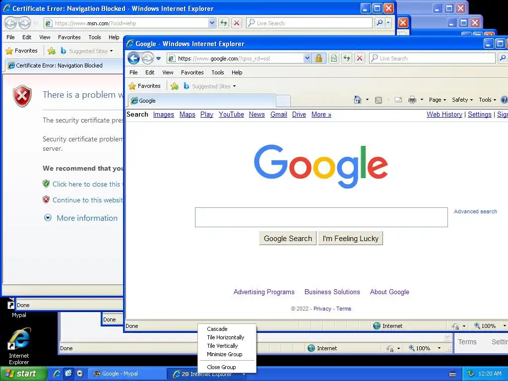
Task: Click the Live Search magnifier button in the Certificate Error window
Action: pyautogui.click(x=380, y=23)
